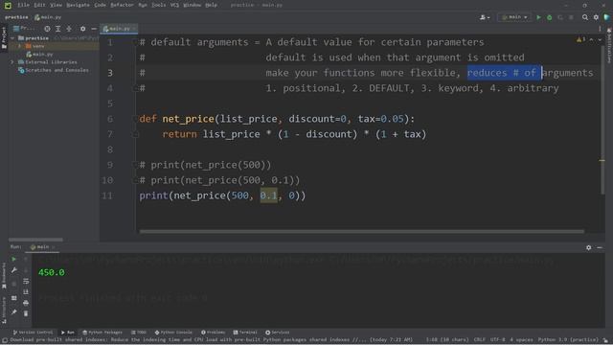Open the View menu
The image size is (613, 345).
coord(57,5)
